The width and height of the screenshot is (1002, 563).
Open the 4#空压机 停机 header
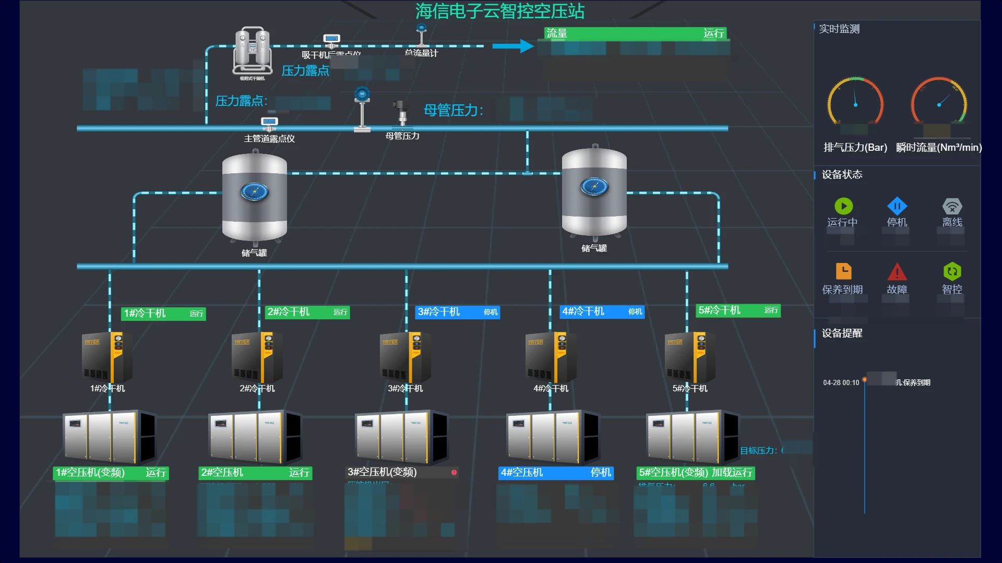click(x=556, y=473)
